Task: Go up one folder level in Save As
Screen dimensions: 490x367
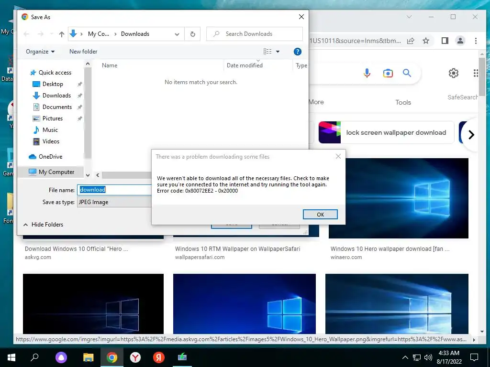Action: [x=62, y=34]
